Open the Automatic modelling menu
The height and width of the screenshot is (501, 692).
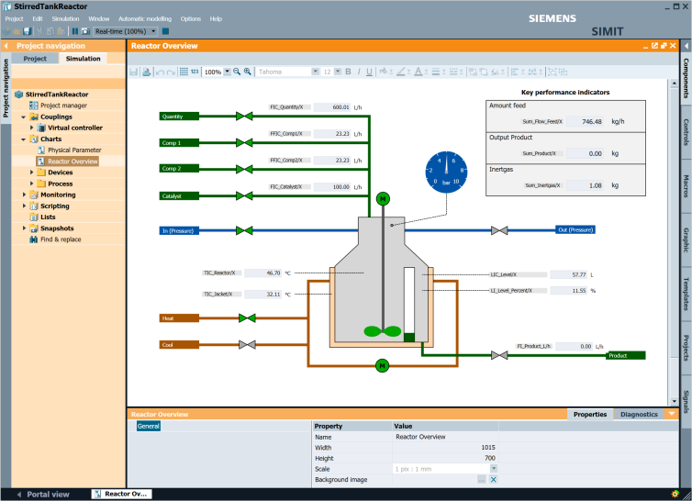click(x=145, y=19)
